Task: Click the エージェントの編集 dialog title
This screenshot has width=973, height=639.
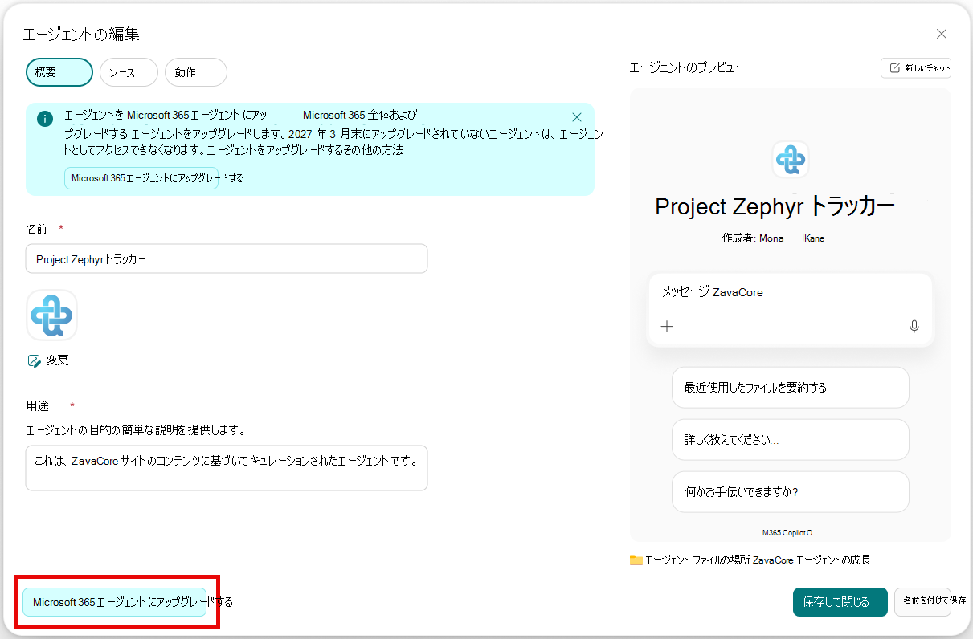Action: pyautogui.click(x=82, y=34)
